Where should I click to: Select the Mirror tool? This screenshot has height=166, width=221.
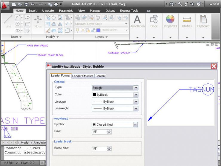point(60,24)
